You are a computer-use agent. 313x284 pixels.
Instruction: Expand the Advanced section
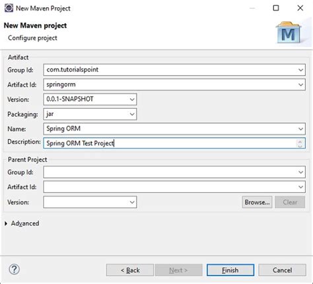(x=6, y=223)
